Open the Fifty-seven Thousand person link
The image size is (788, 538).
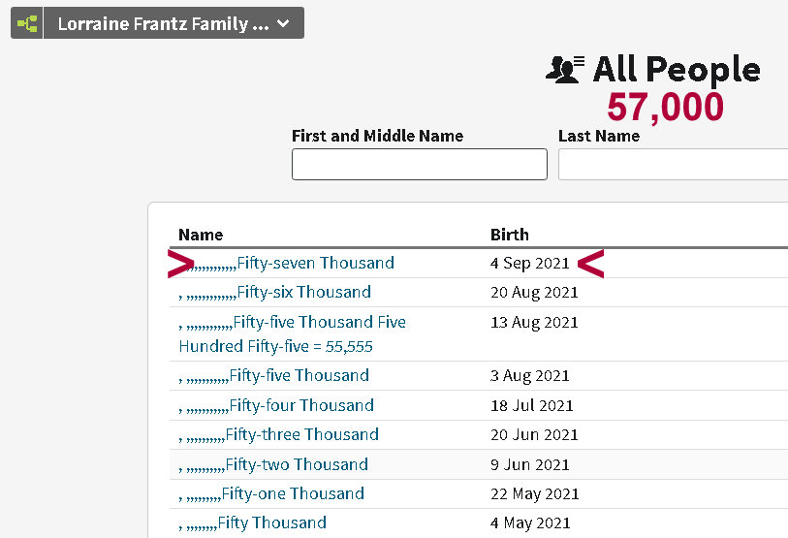point(314,263)
